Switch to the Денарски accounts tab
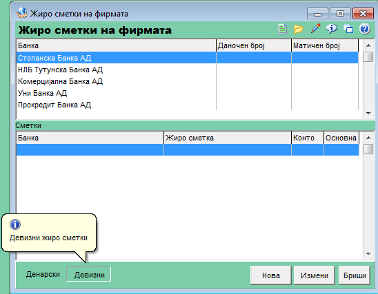The width and height of the screenshot is (378, 294). point(43,274)
